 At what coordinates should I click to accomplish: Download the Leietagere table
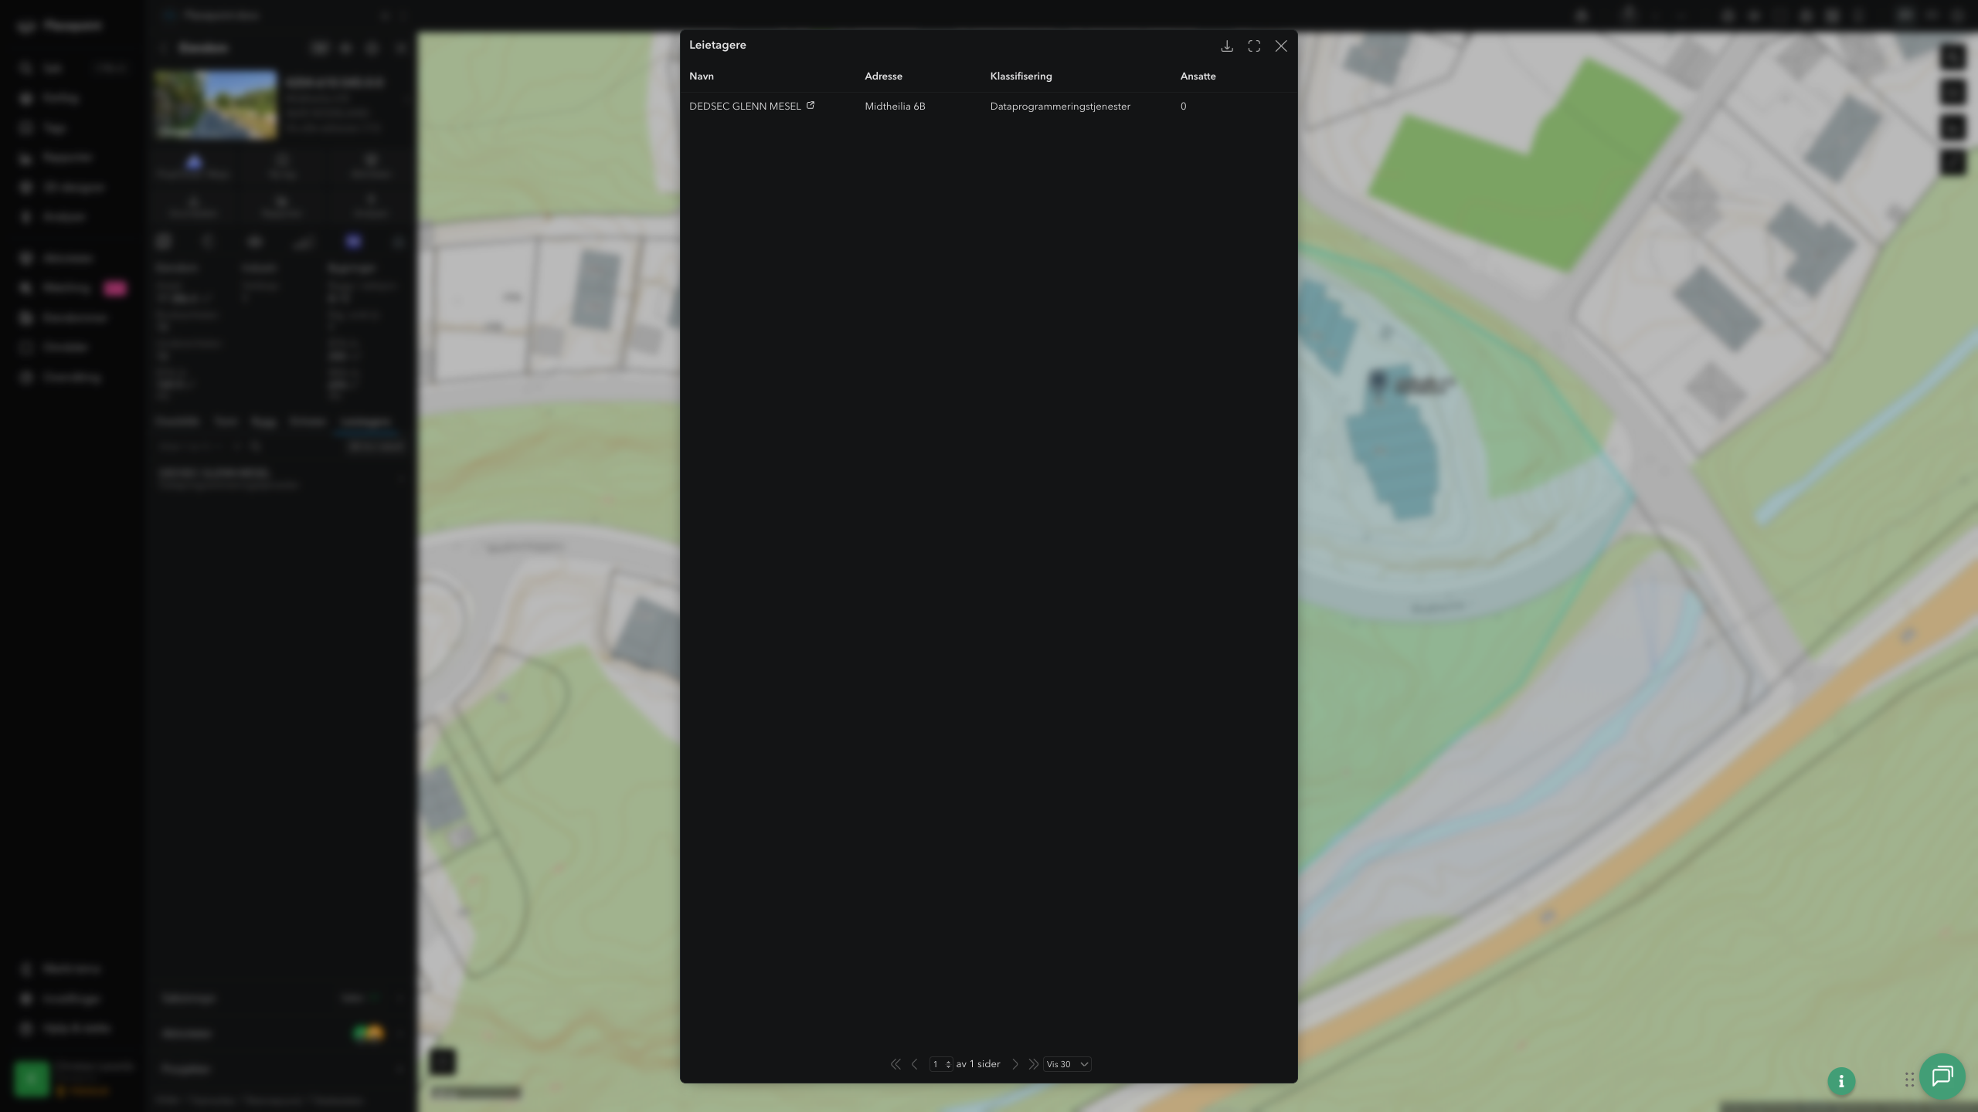(1226, 46)
